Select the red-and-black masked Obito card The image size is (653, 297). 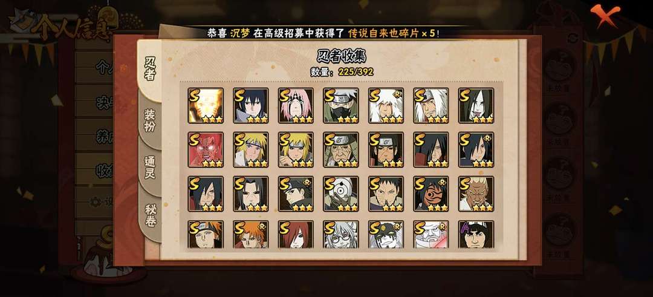(431, 194)
